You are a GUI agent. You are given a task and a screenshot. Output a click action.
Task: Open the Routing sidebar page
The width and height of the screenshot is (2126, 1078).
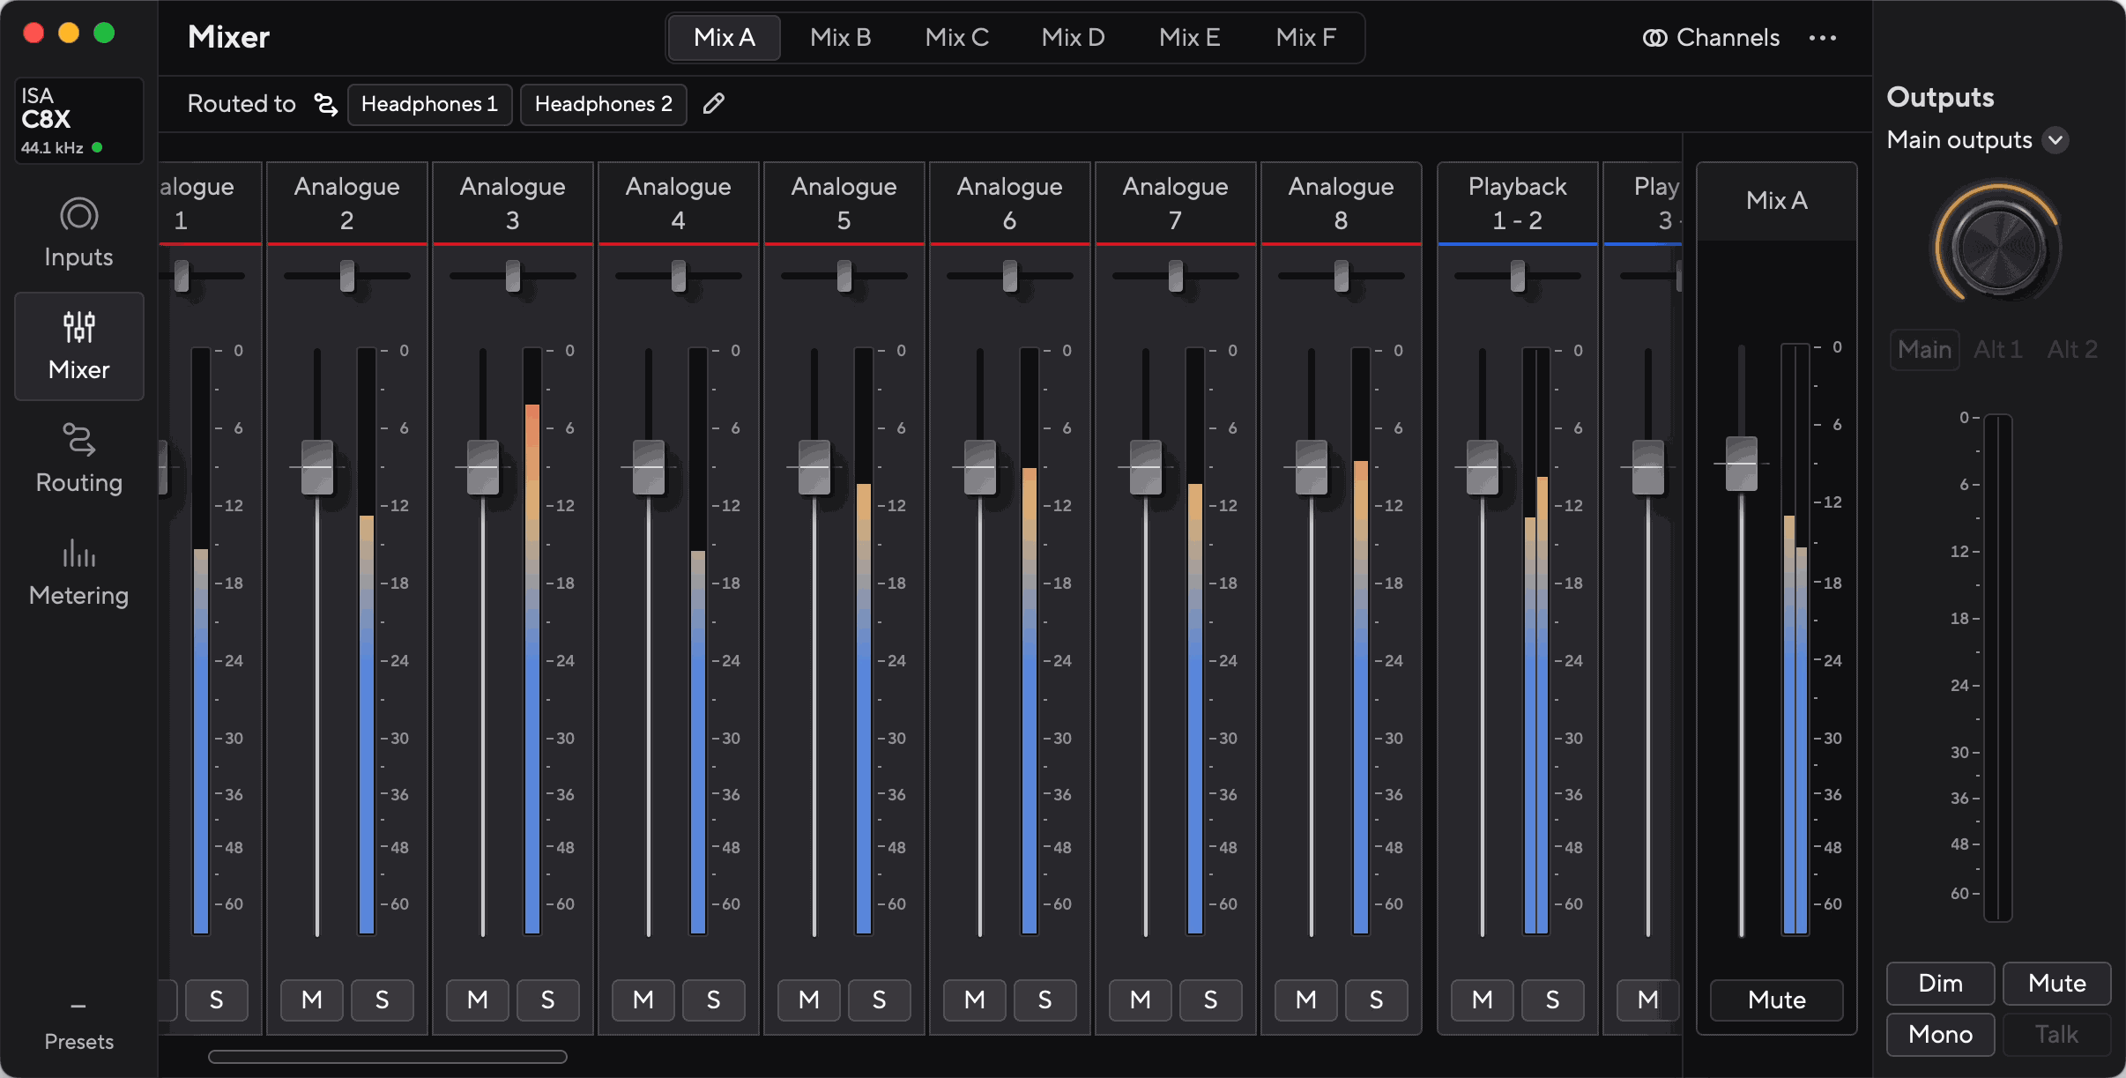[x=78, y=459]
